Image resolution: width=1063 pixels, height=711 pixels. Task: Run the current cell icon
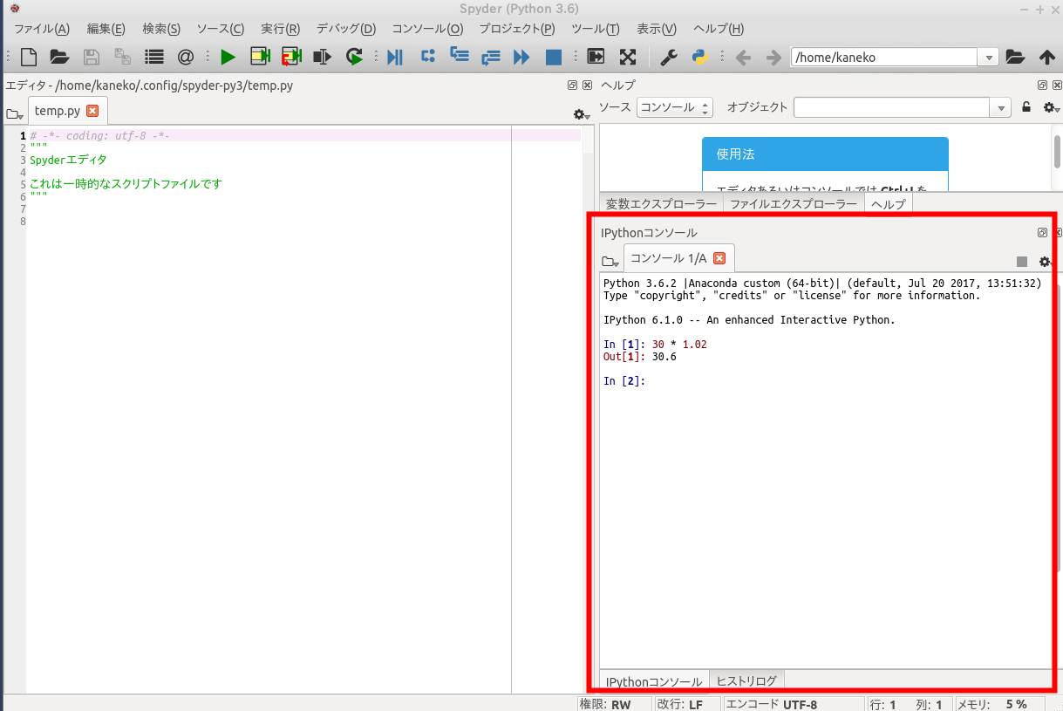tap(260, 58)
